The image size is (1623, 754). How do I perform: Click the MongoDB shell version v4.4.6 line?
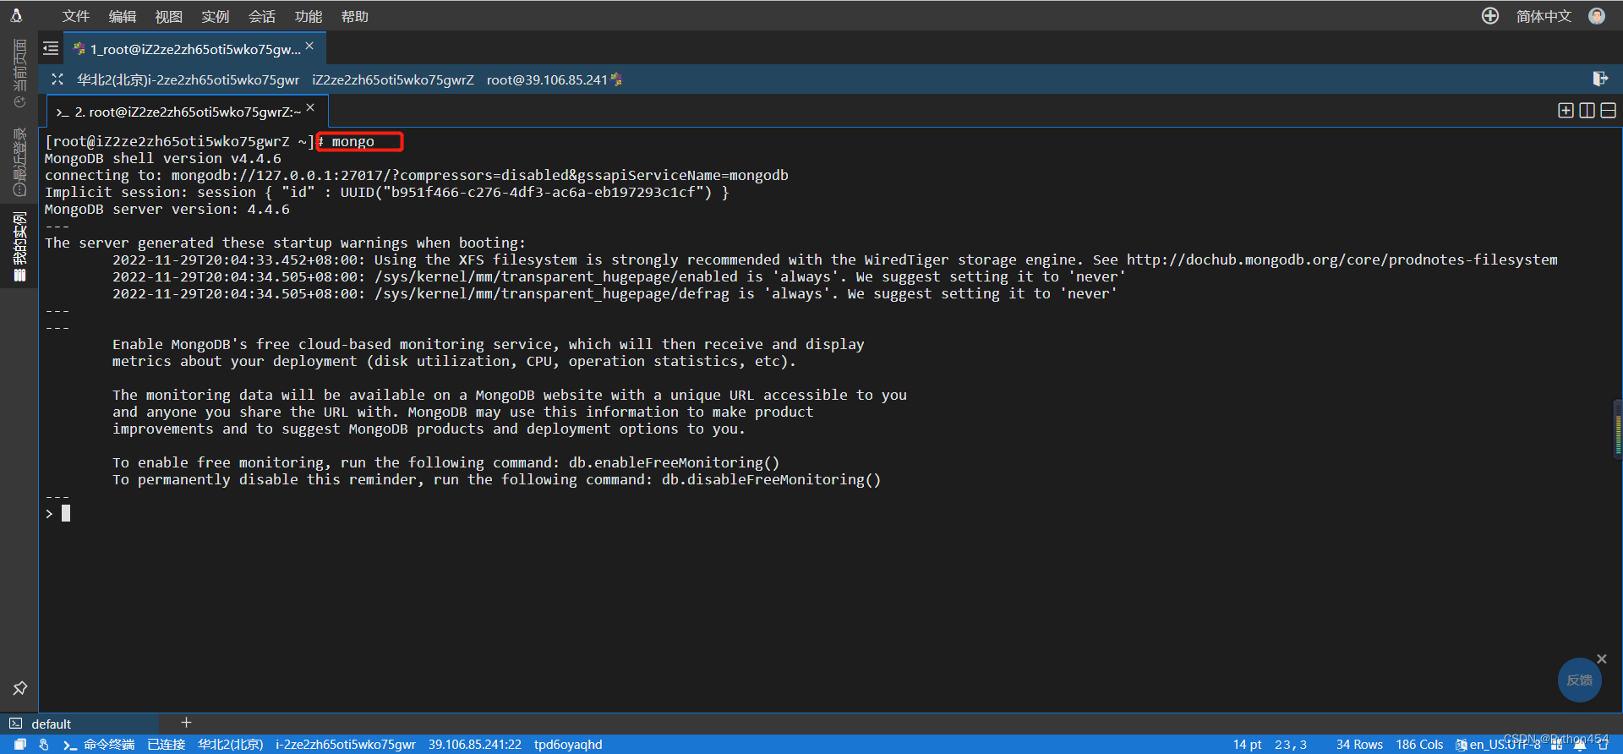click(163, 158)
